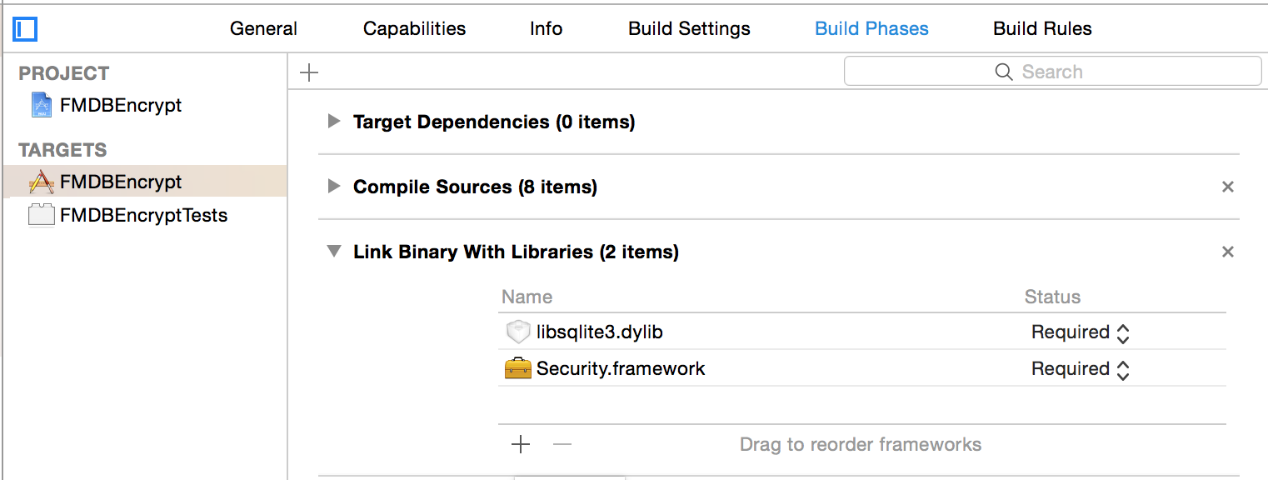Image resolution: width=1268 pixels, height=480 pixels.
Task: Delete the Link Binary With Libraries phase
Action: [1227, 252]
